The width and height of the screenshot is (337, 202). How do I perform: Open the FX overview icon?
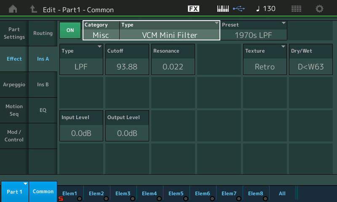point(193,9)
